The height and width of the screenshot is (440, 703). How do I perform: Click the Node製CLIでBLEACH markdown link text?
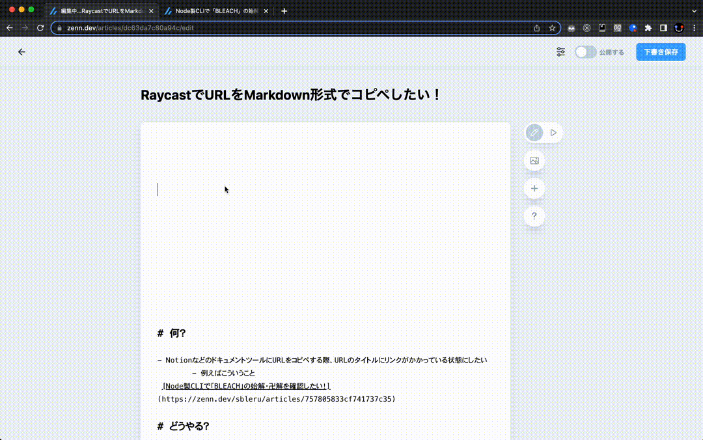pos(246,386)
